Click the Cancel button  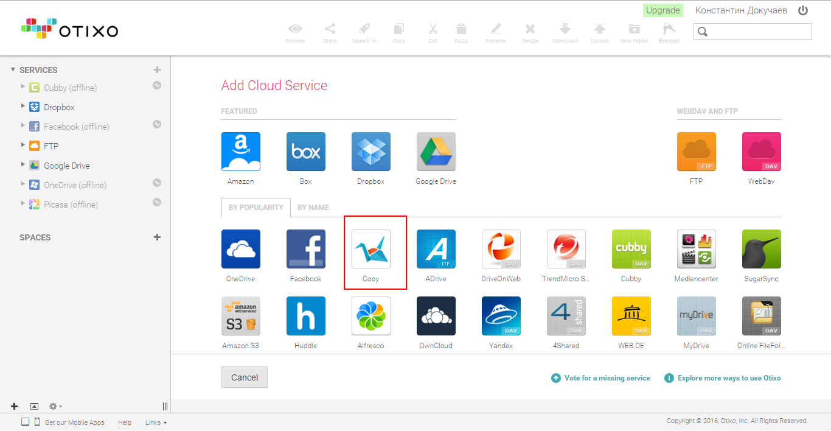[x=245, y=377]
